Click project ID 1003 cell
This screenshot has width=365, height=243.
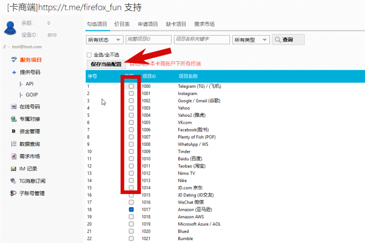tap(146, 108)
